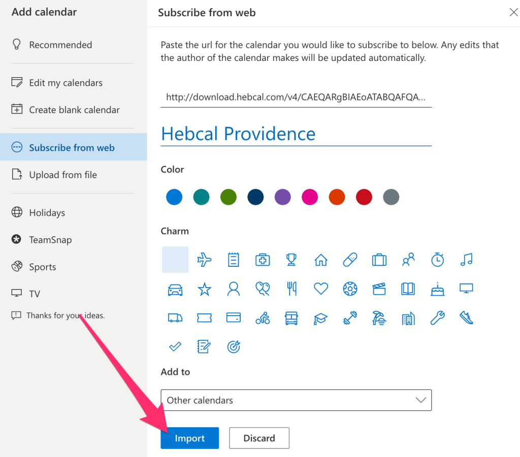Image resolution: width=520 pixels, height=457 pixels.
Task: Open the Holidays calendar section
Action: (47, 213)
